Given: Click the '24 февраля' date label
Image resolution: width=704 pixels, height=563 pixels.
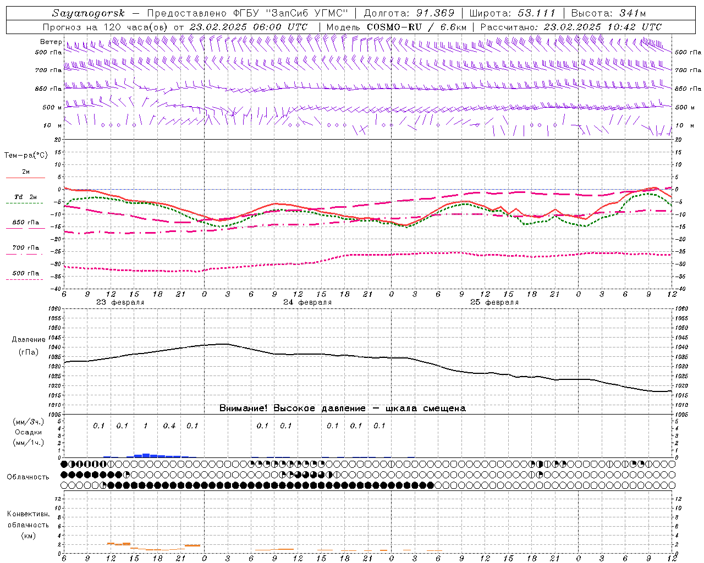Looking at the screenshot, I should click(307, 302).
